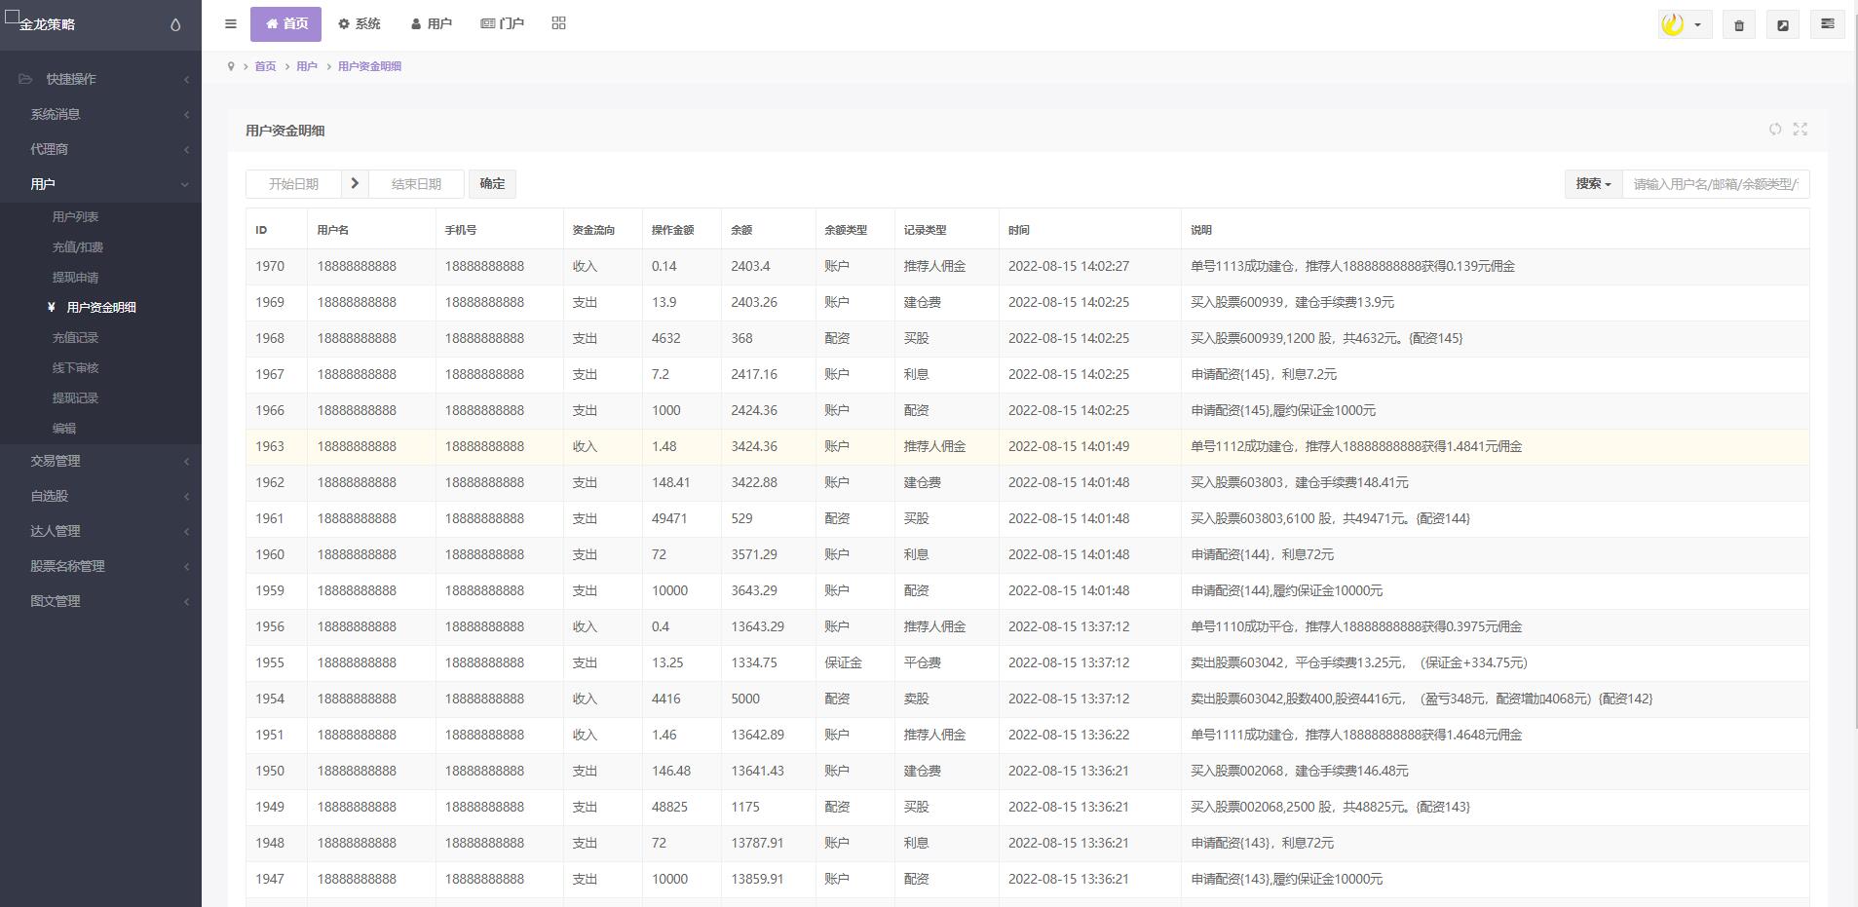Click the four-squares grid icon in top nav
Screen dimensions: 1858x907
558,23
